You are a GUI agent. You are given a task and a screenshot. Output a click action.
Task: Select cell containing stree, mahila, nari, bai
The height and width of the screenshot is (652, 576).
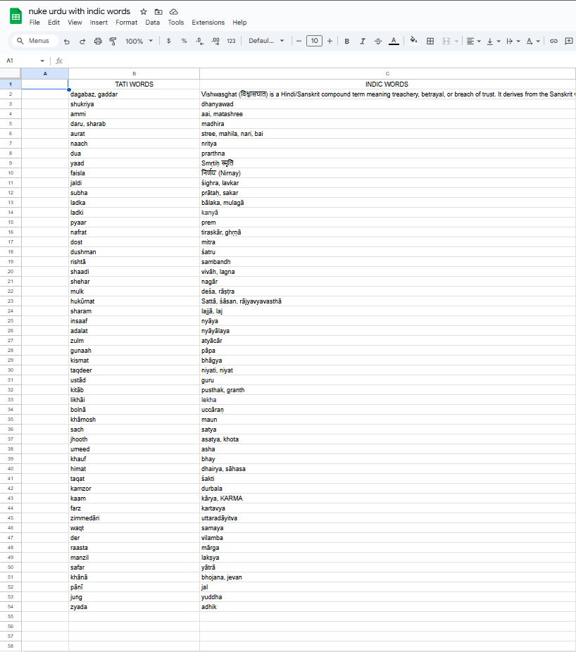tap(387, 134)
